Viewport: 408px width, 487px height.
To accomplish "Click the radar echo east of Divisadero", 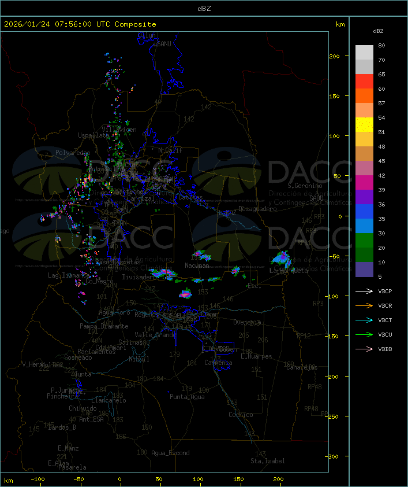I will (x=164, y=272).
